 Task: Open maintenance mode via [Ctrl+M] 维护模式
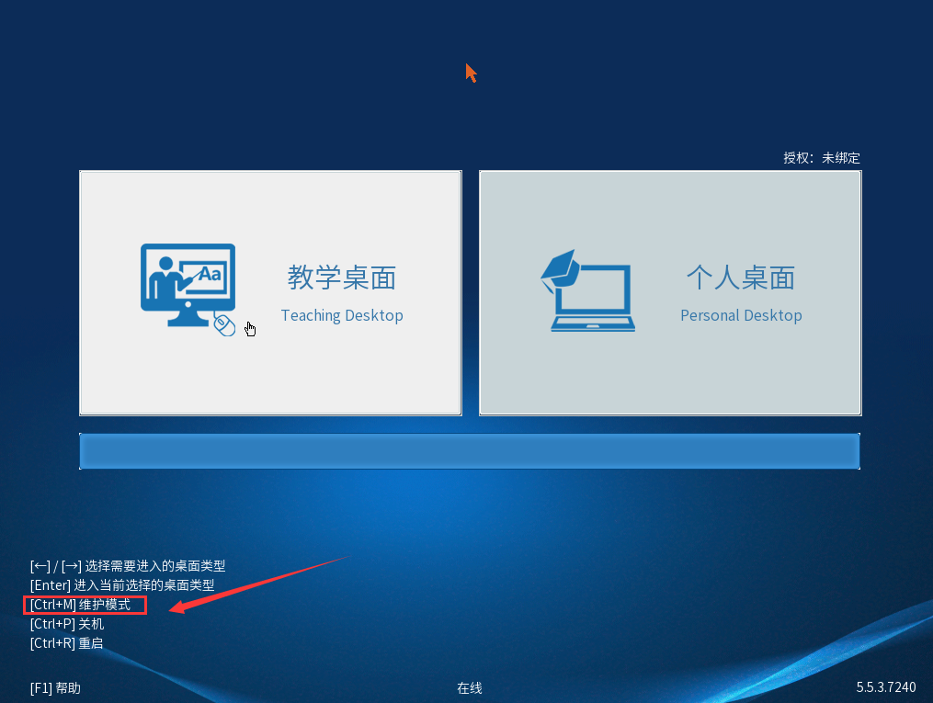click(80, 605)
